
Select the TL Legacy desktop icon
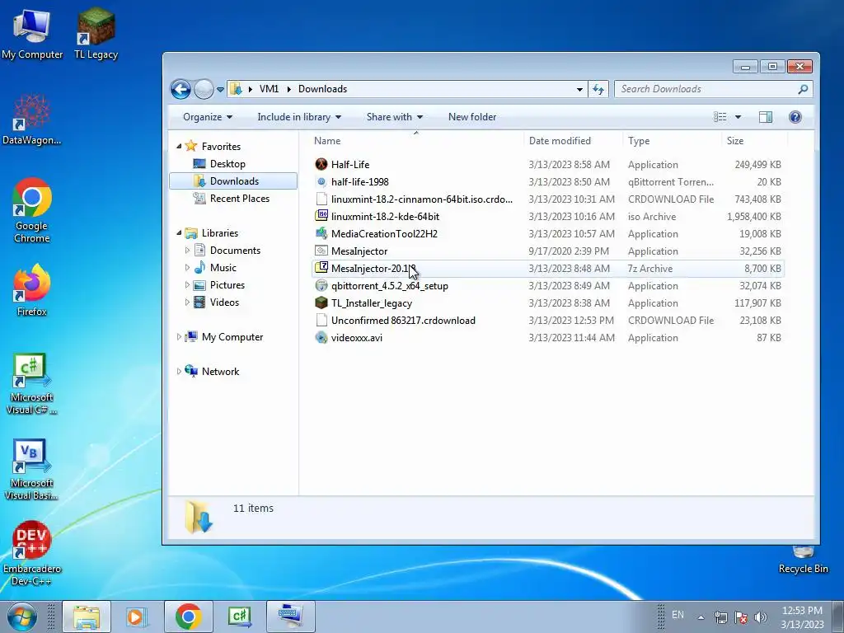[x=96, y=33]
